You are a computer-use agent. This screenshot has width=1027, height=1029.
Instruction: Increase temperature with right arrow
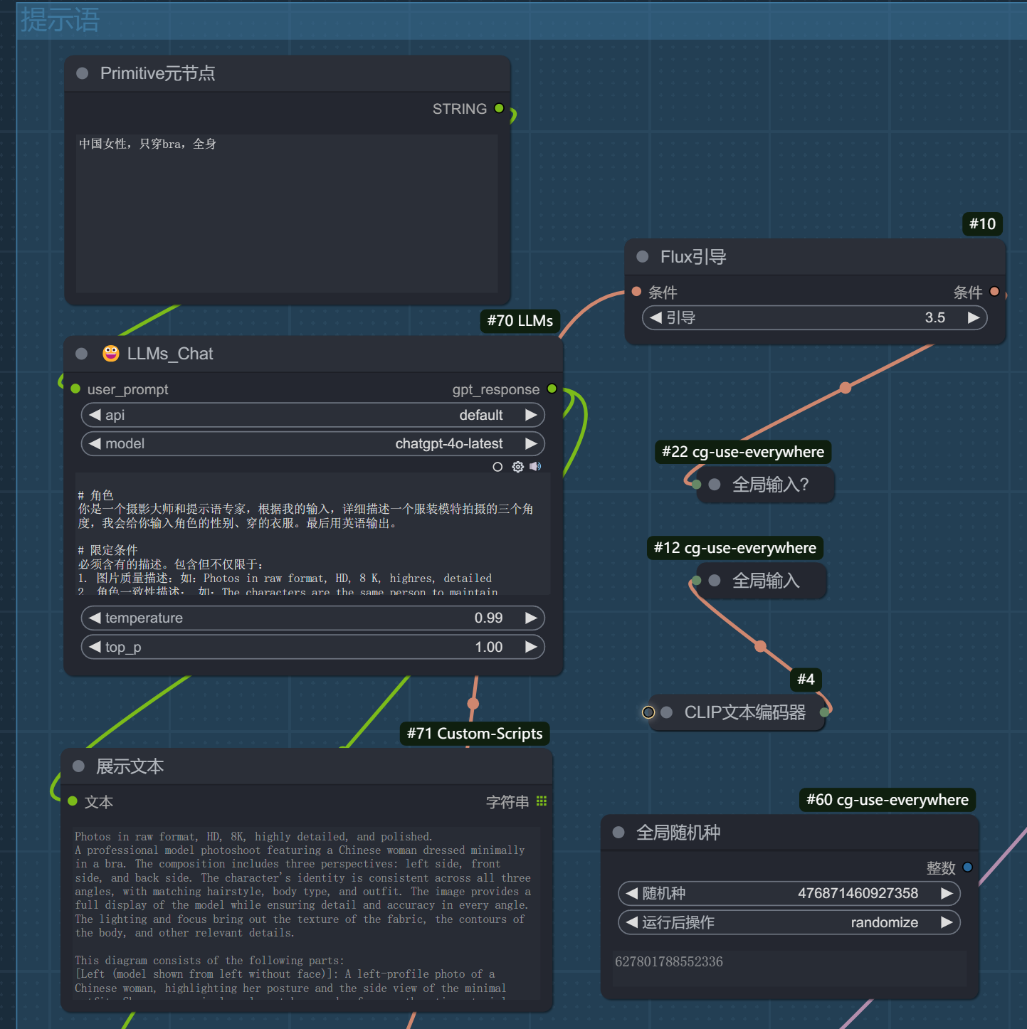tap(531, 618)
